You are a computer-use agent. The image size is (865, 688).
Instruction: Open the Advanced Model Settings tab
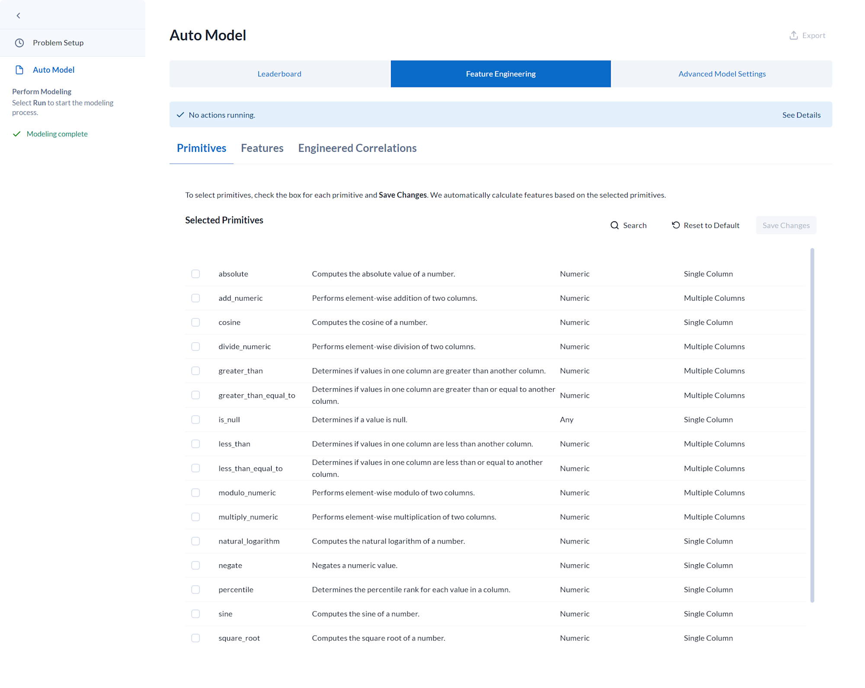tap(722, 74)
